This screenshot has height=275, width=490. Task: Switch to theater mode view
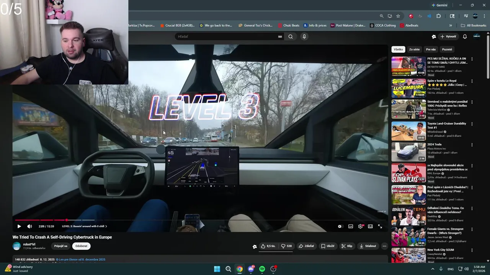[370, 226]
